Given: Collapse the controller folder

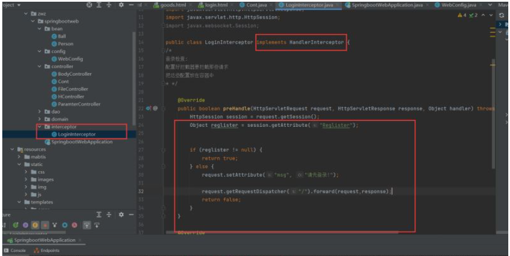Looking at the screenshot, I should point(40,67).
